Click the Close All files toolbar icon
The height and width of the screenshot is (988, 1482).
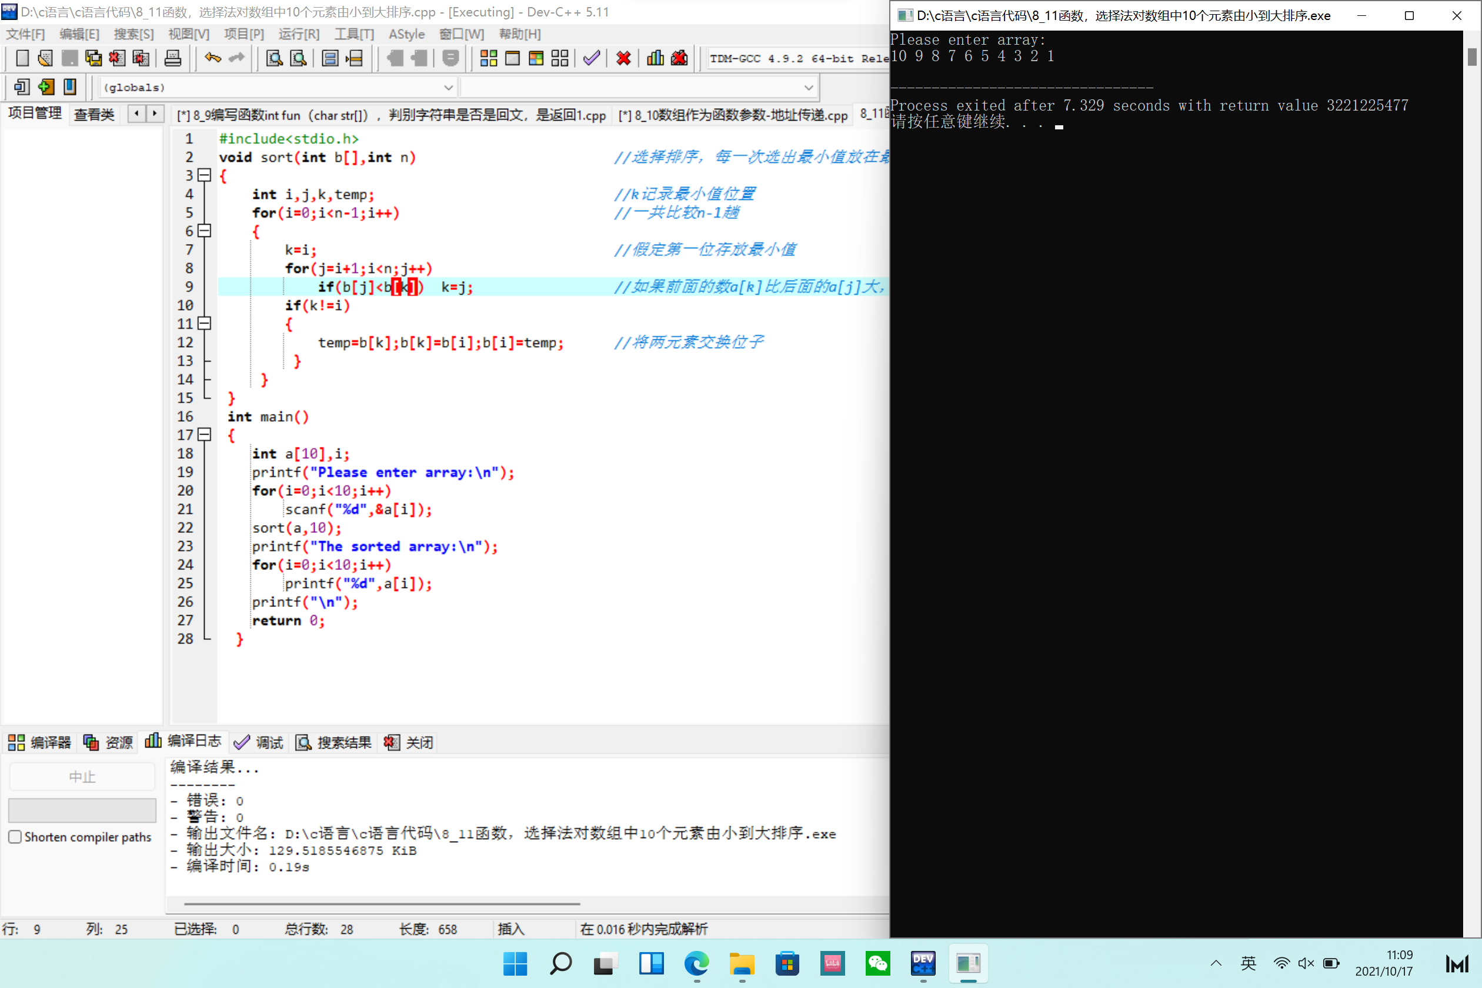click(x=141, y=59)
